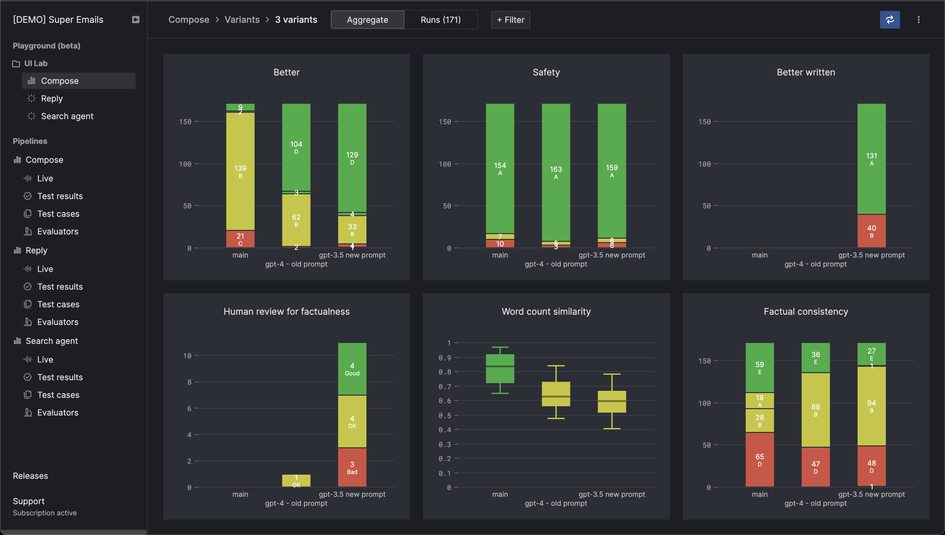Click the 104 D segment in Better chart
This screenshot has width=945, height=535.
tap(296, 147)
